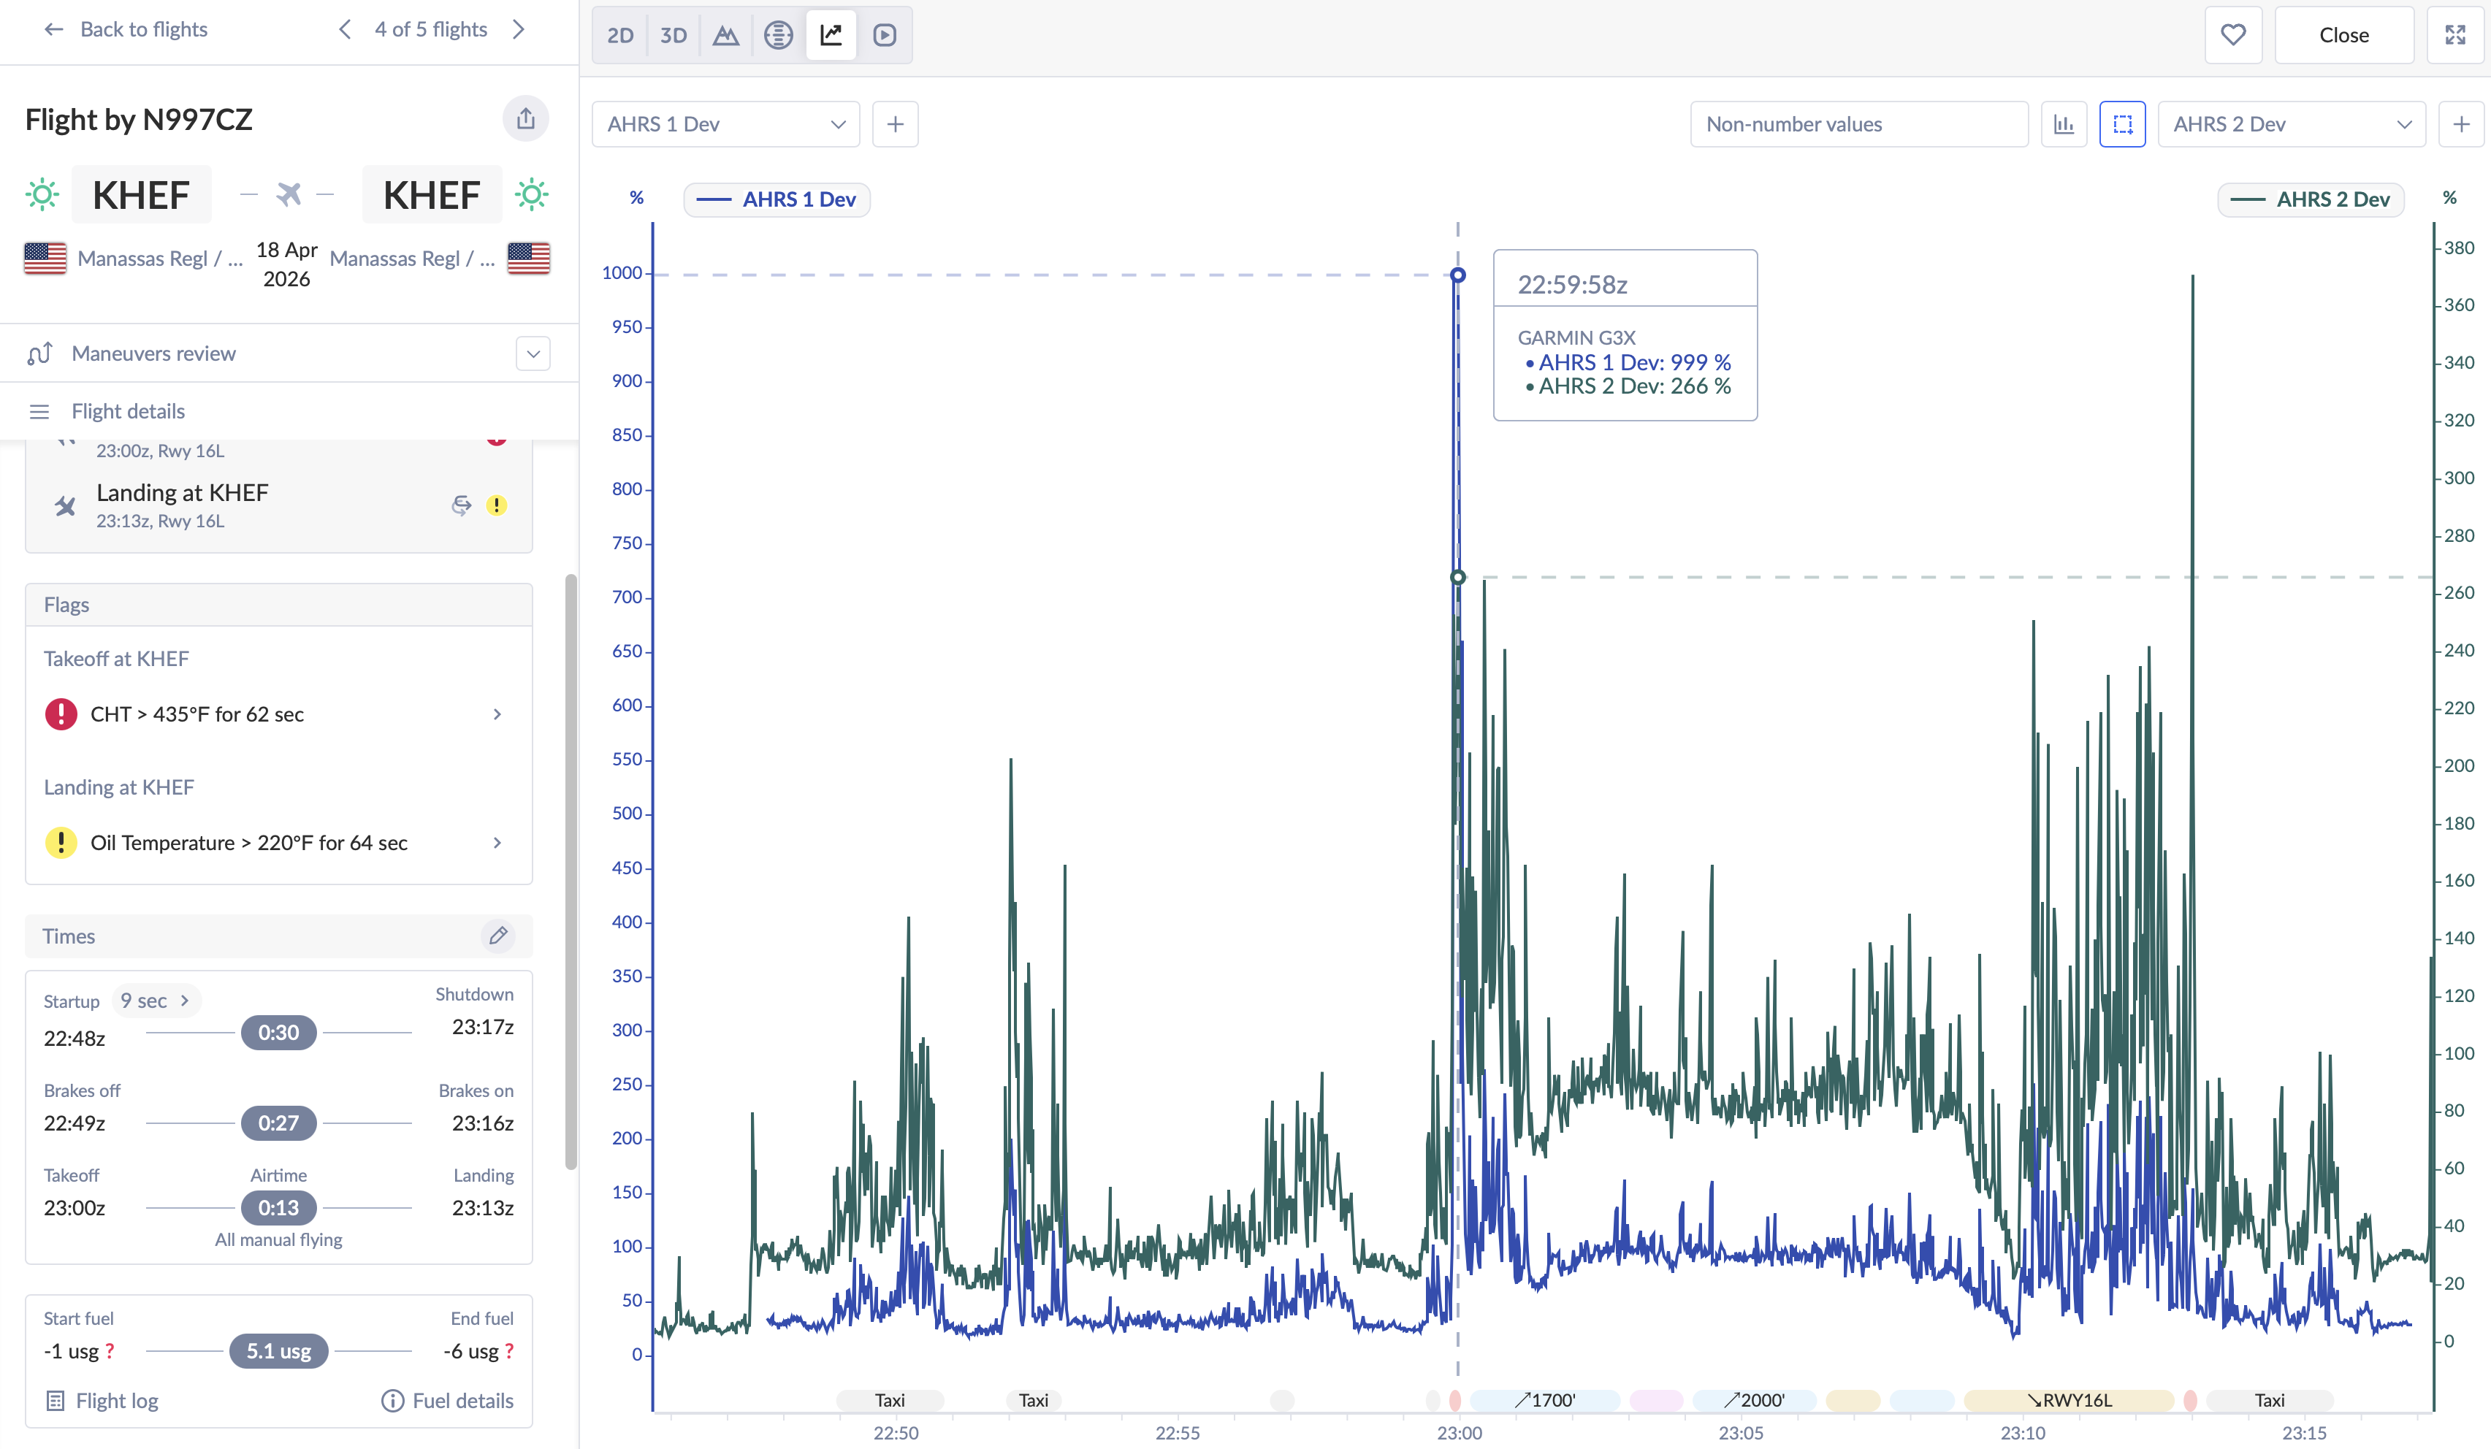
Task: Switch to the 2D map view
Action: [x=619, y=36]
